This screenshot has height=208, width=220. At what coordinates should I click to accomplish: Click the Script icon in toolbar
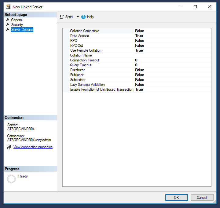tap(62, 17)
